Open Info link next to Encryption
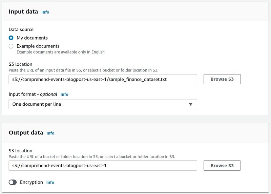Image resolution: width=271 pixels, height=194 pixels. coord(50,182)
